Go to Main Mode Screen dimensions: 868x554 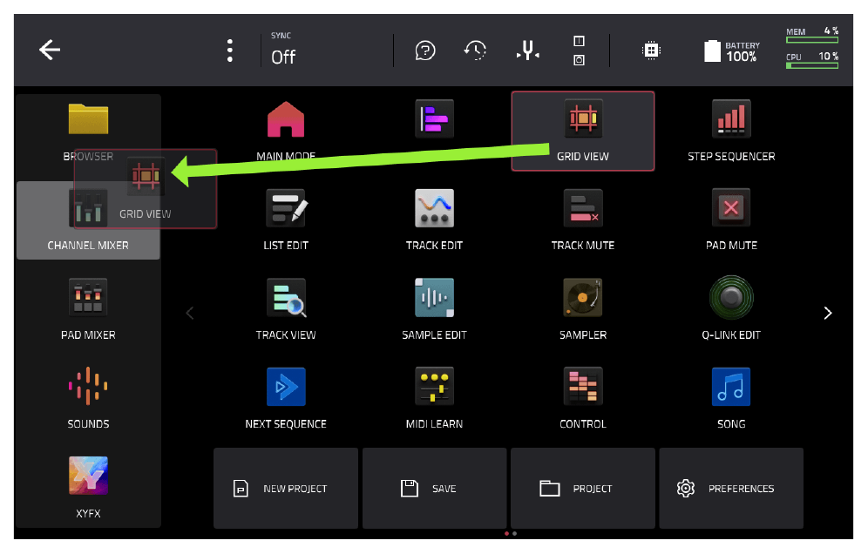pos(286,131)
